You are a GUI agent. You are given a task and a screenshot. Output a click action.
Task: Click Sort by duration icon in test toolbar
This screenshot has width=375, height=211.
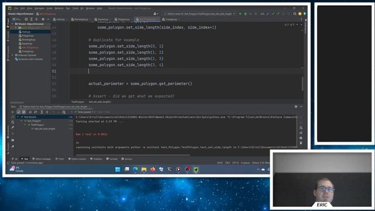(x=35, y=112)
